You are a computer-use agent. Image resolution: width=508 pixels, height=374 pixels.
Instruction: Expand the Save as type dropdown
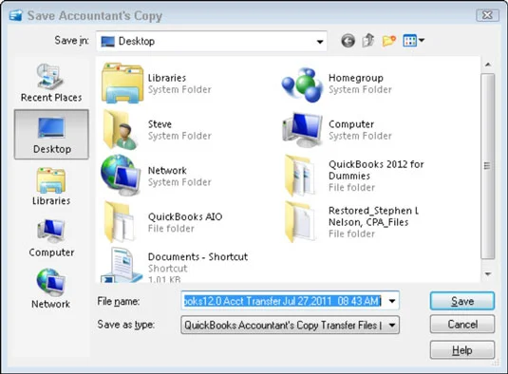click(x=392, y=325)
